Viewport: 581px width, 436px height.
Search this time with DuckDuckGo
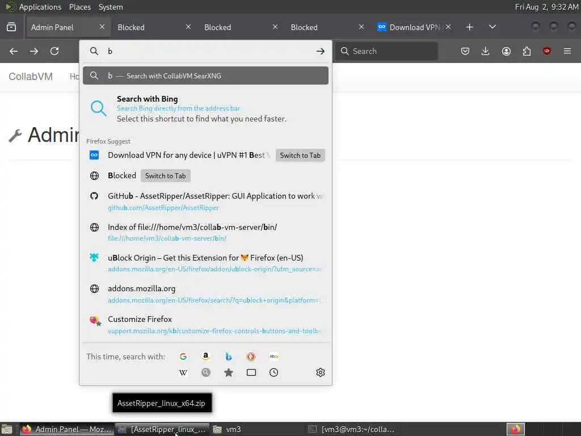pos(251,357)
